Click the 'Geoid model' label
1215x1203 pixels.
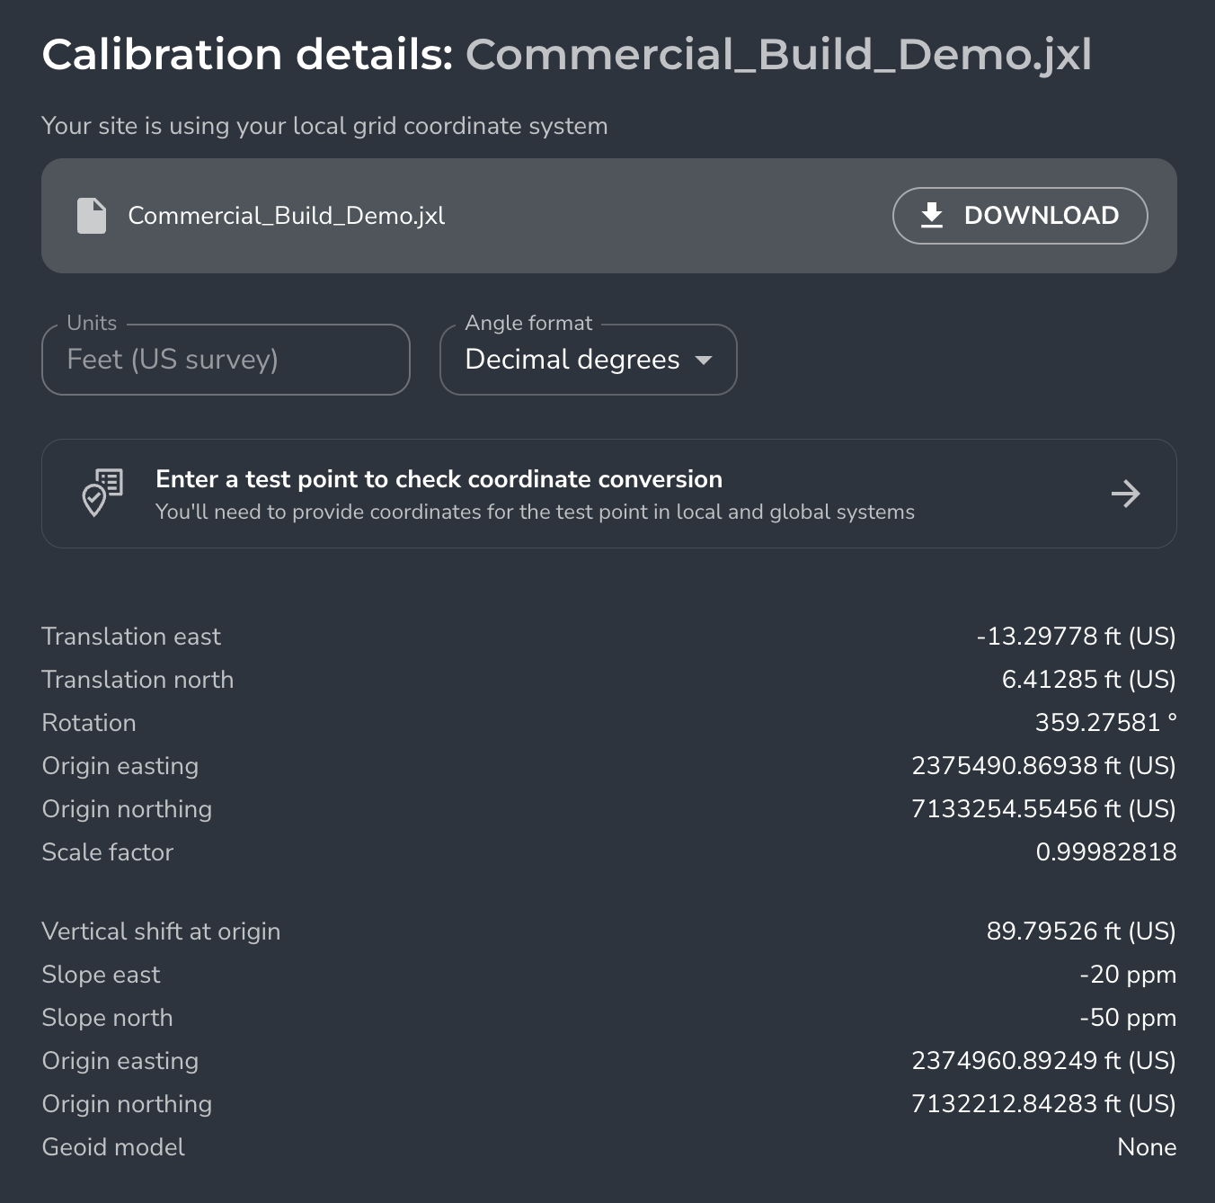coord(113,1147)
